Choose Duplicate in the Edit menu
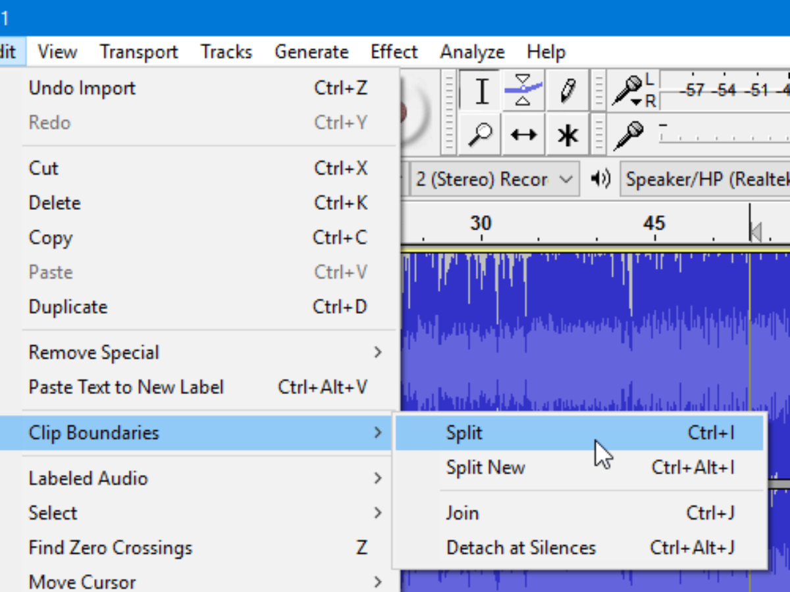 pos(199,307)
